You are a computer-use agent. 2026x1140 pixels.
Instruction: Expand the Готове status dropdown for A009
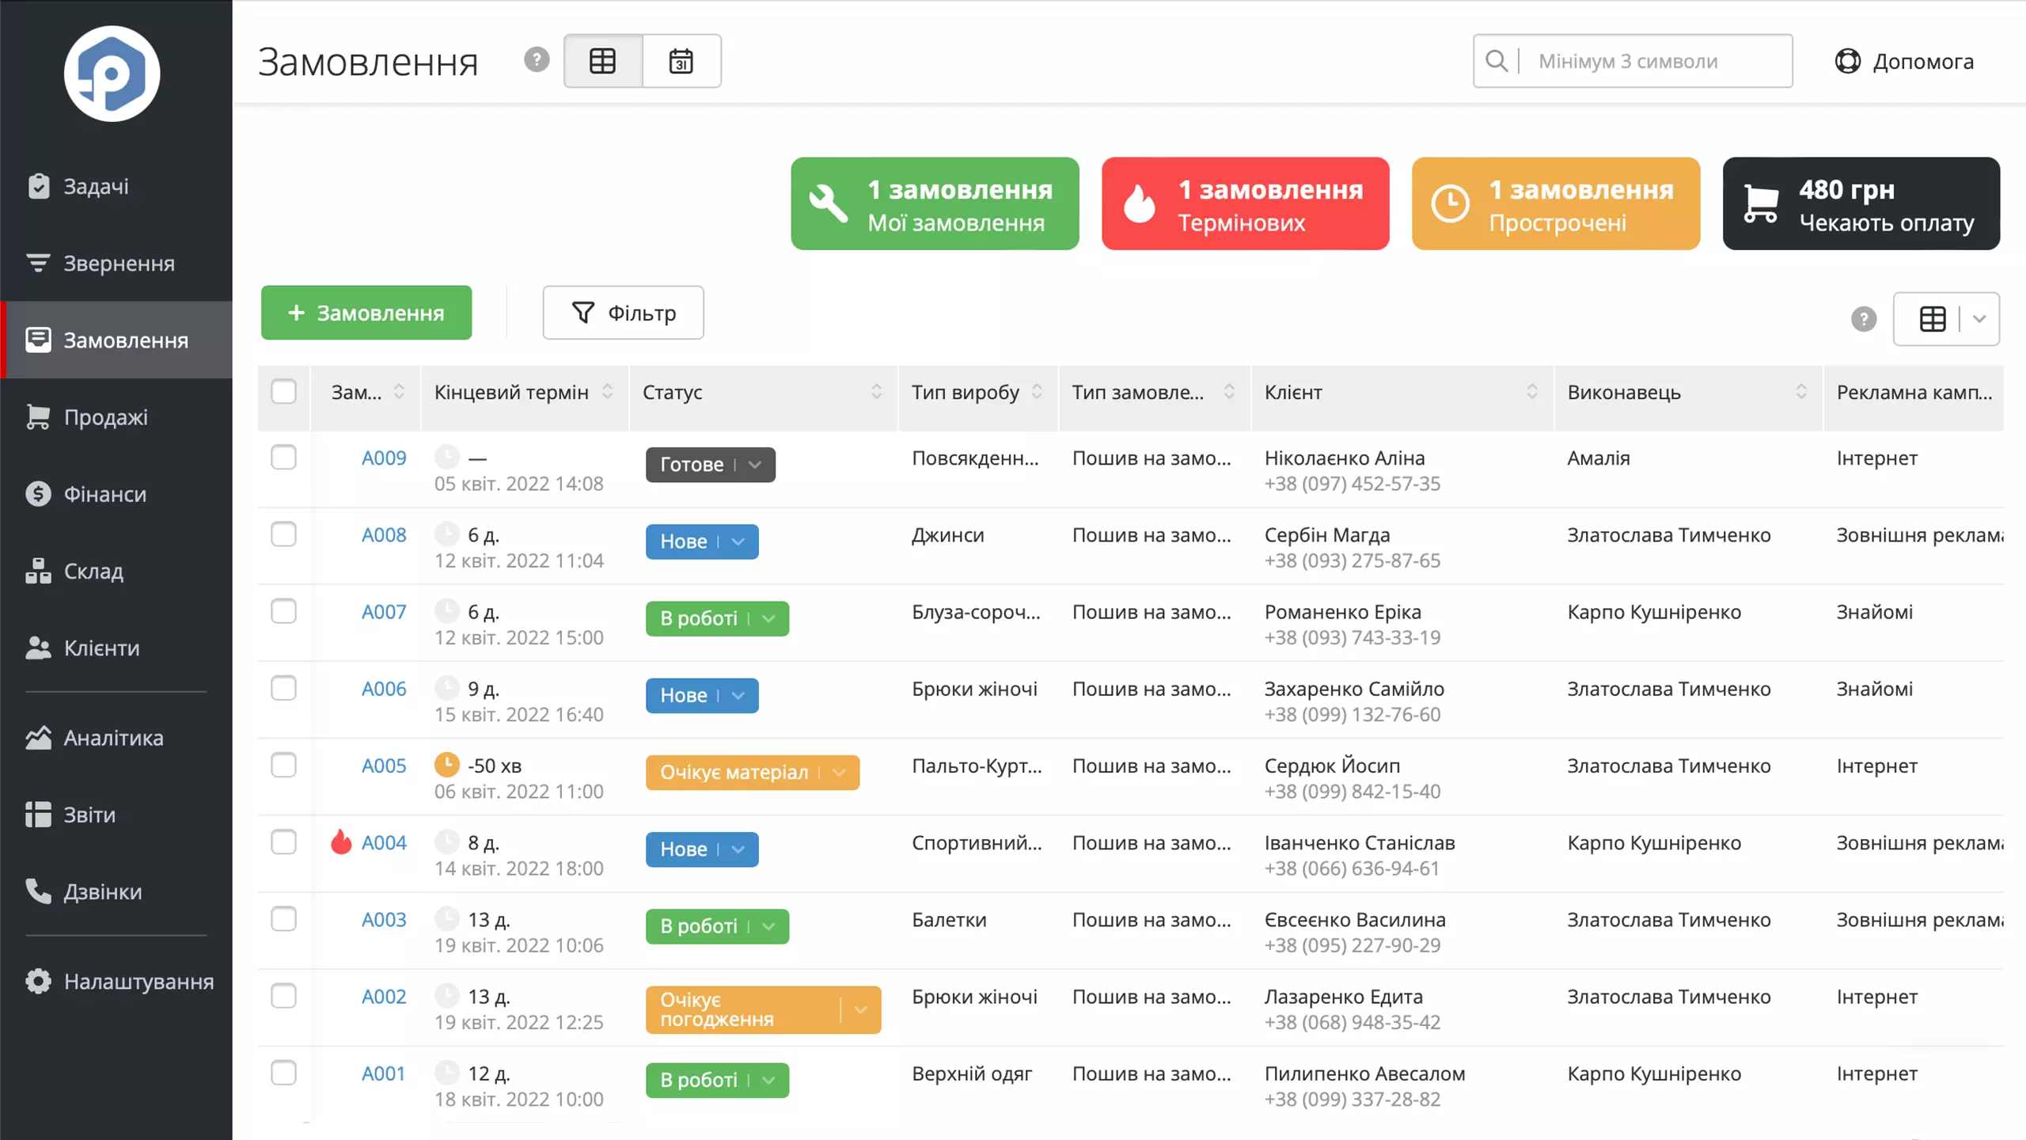[x=756, y=465]
